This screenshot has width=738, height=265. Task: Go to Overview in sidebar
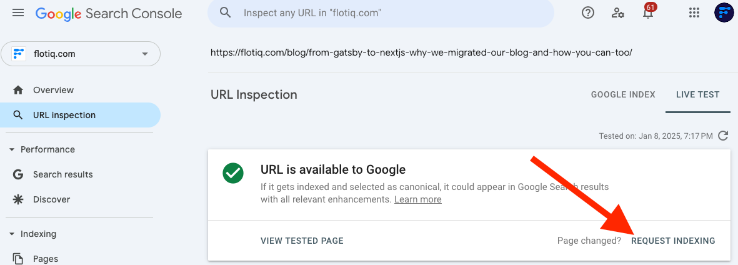[80, 90]
